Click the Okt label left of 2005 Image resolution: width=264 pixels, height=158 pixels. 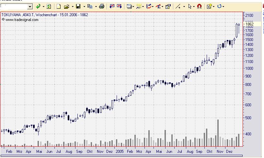click(x=90, y=152)
